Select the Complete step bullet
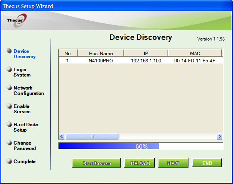The height and width of the screenshot is (184, 233). point(9,161)
